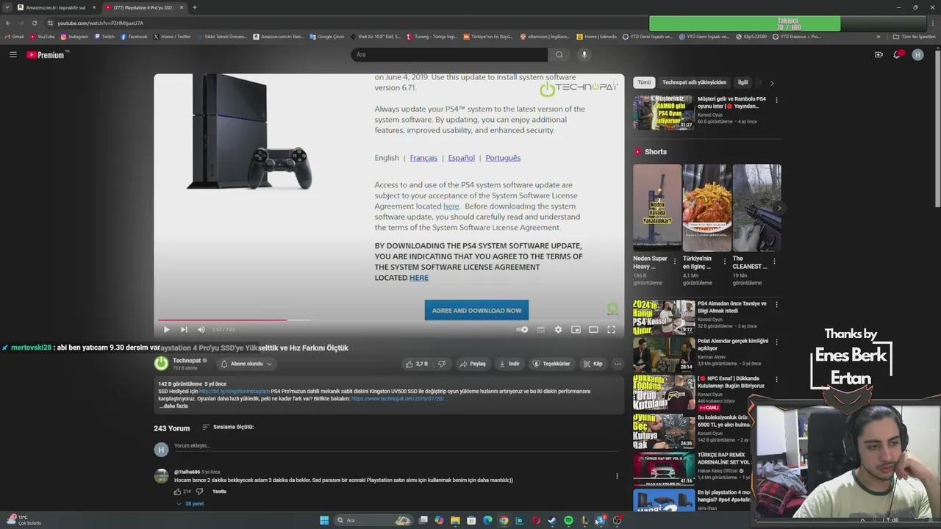Open options for Türkiye'nin en ilginç short
The height and width of the screenshot is (529, 941).
725,261
